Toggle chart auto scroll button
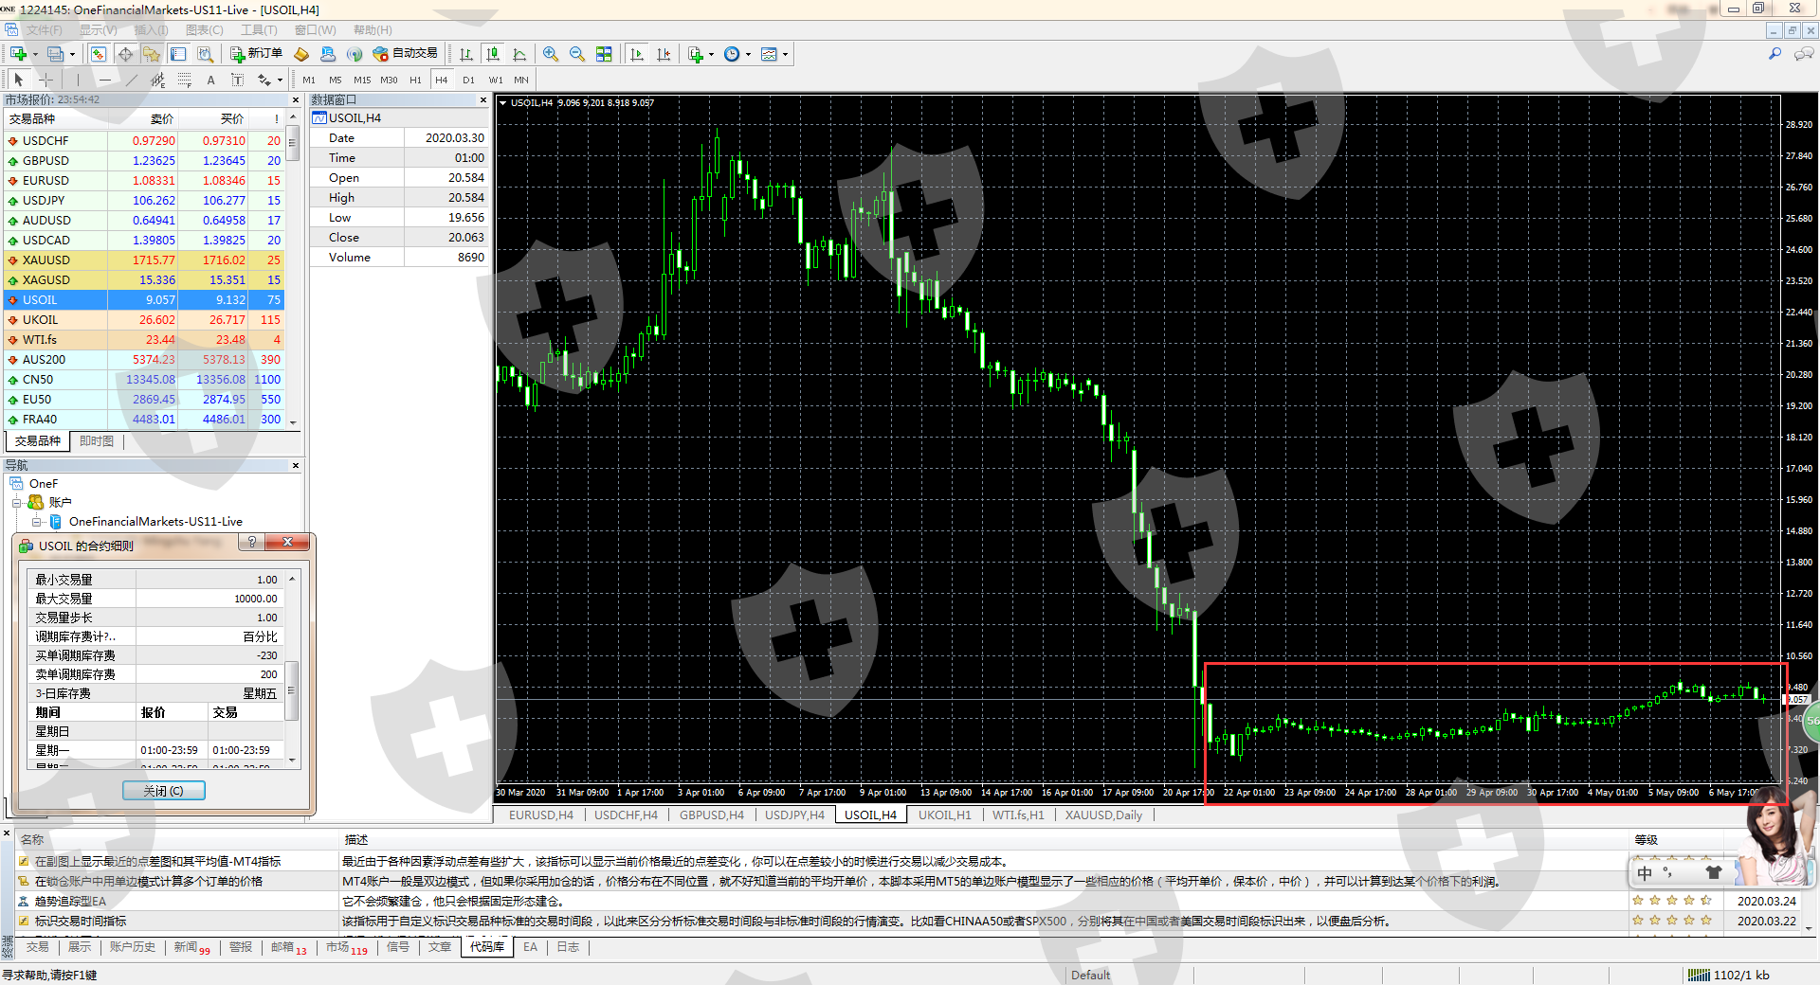 click(x=637, y=55)
